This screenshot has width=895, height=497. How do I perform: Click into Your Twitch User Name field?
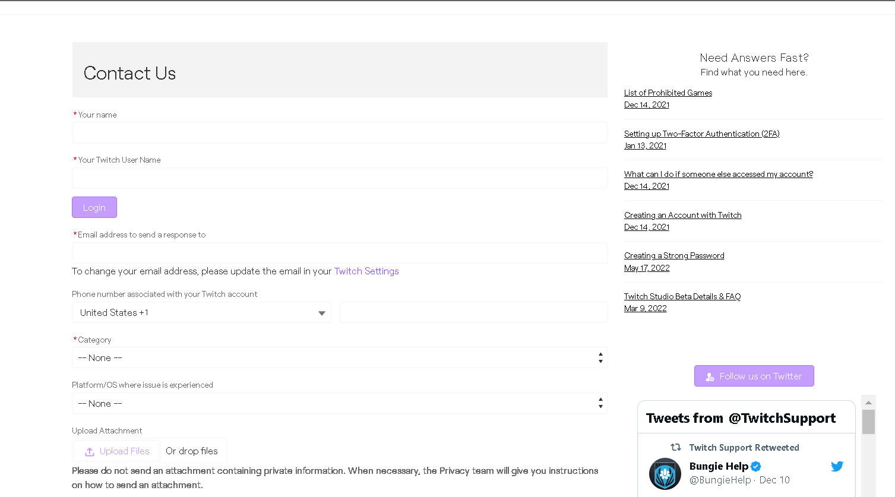pyautogui.click(x=340, y=178)
